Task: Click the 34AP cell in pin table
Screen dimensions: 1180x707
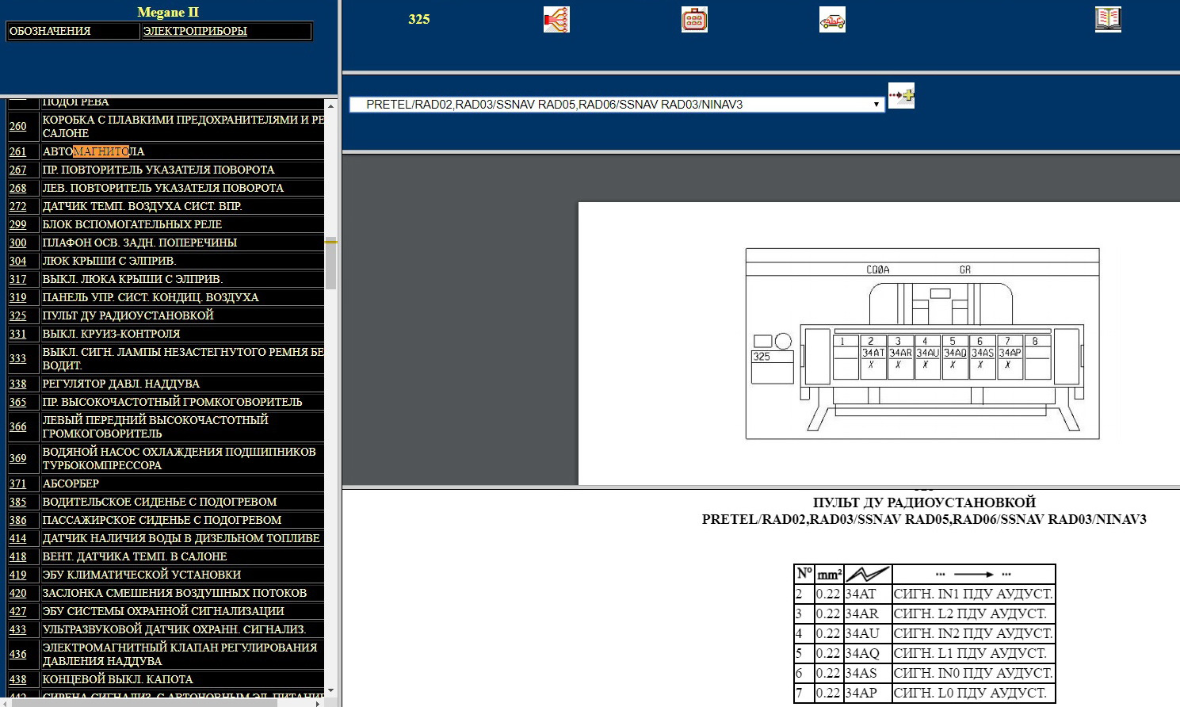Action: 867,693
